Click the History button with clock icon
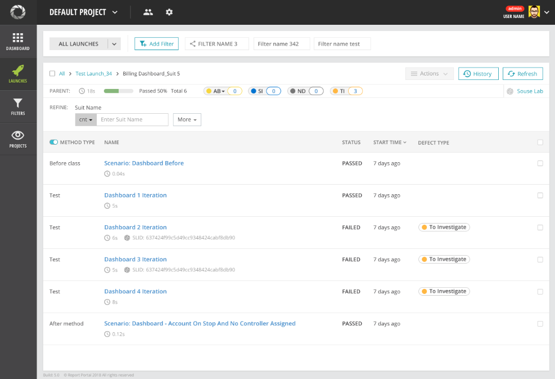This screenshot has height=379, width=555. tap(478, 73)
